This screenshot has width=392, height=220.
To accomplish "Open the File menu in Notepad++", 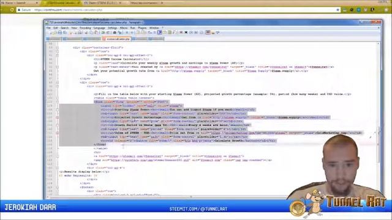I will [48, 28].
